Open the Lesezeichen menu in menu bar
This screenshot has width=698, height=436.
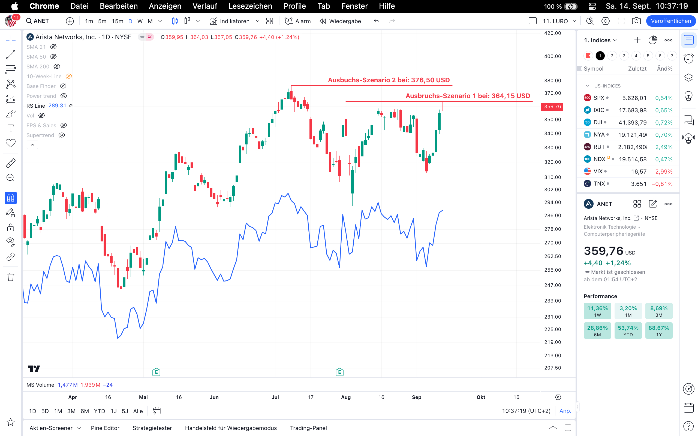click(250, 6)
